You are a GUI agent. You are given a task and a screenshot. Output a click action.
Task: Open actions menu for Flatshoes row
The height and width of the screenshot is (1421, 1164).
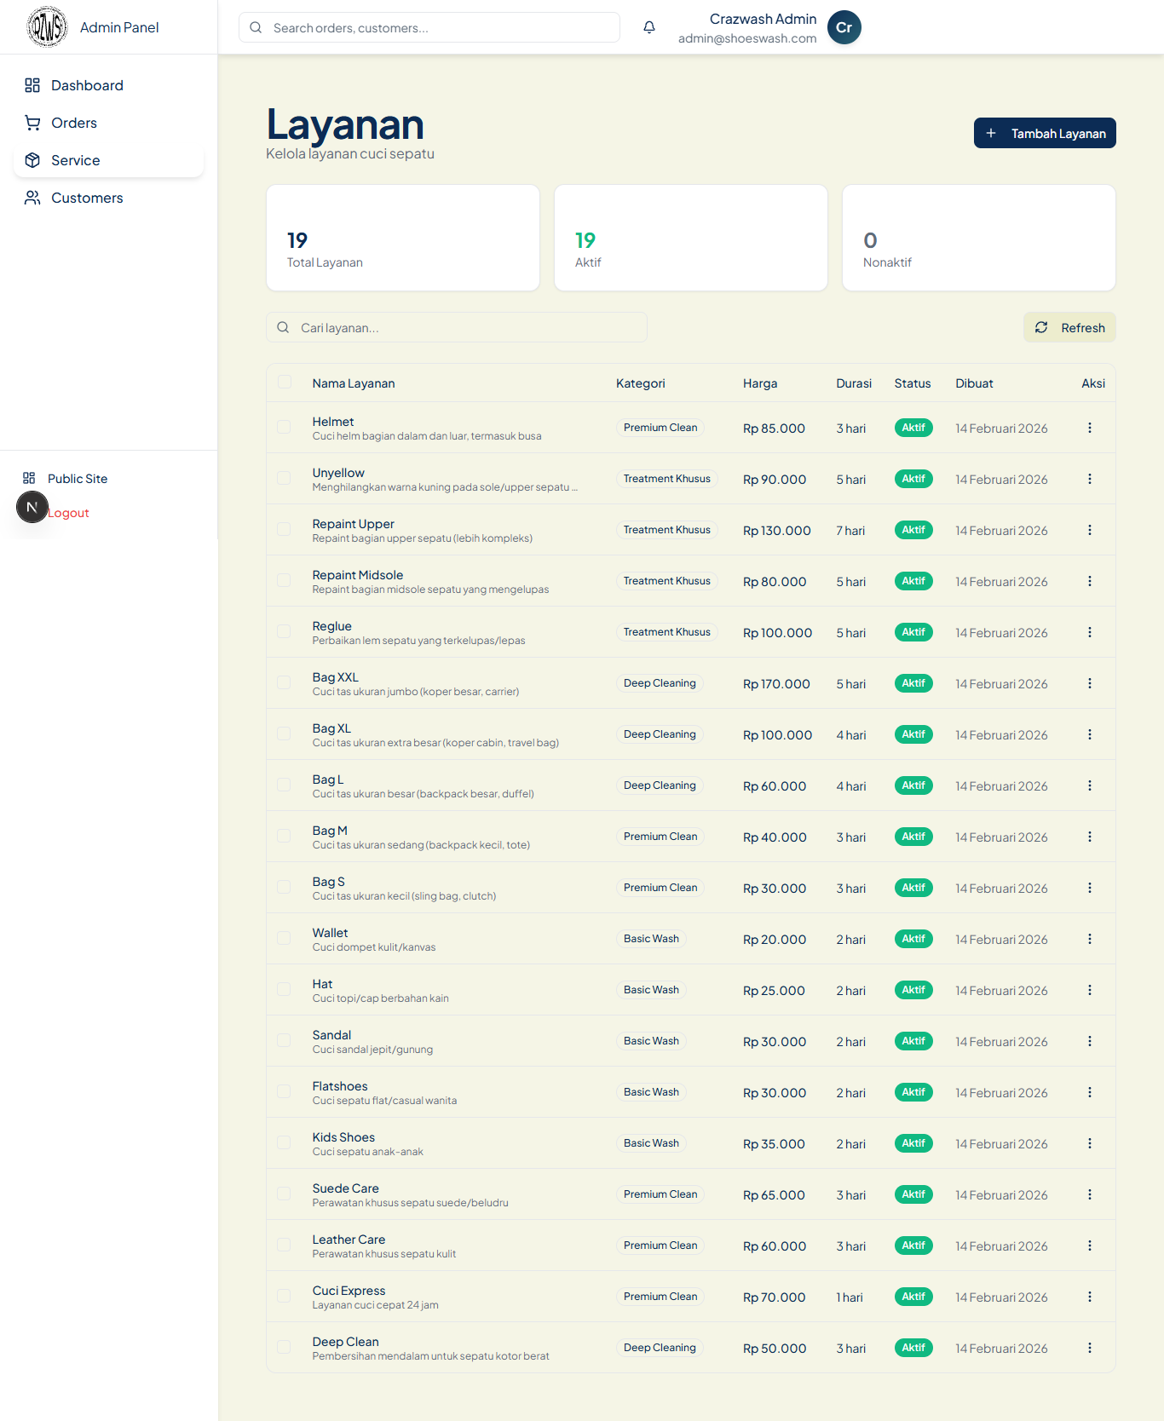pos(1090,1092)
